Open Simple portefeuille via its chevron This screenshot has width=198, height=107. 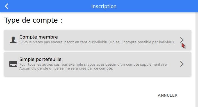(182, 64)
